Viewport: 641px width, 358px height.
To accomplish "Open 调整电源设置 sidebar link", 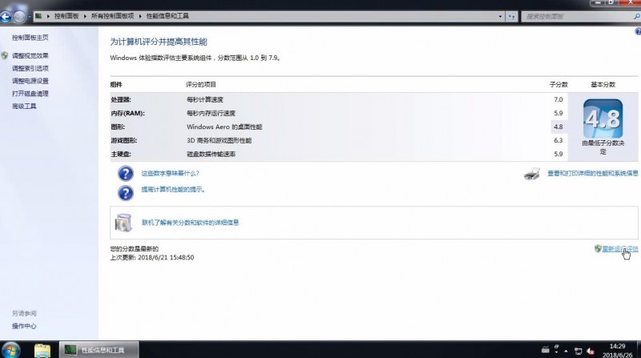I will pyautogui.click(x=30, y=81).
